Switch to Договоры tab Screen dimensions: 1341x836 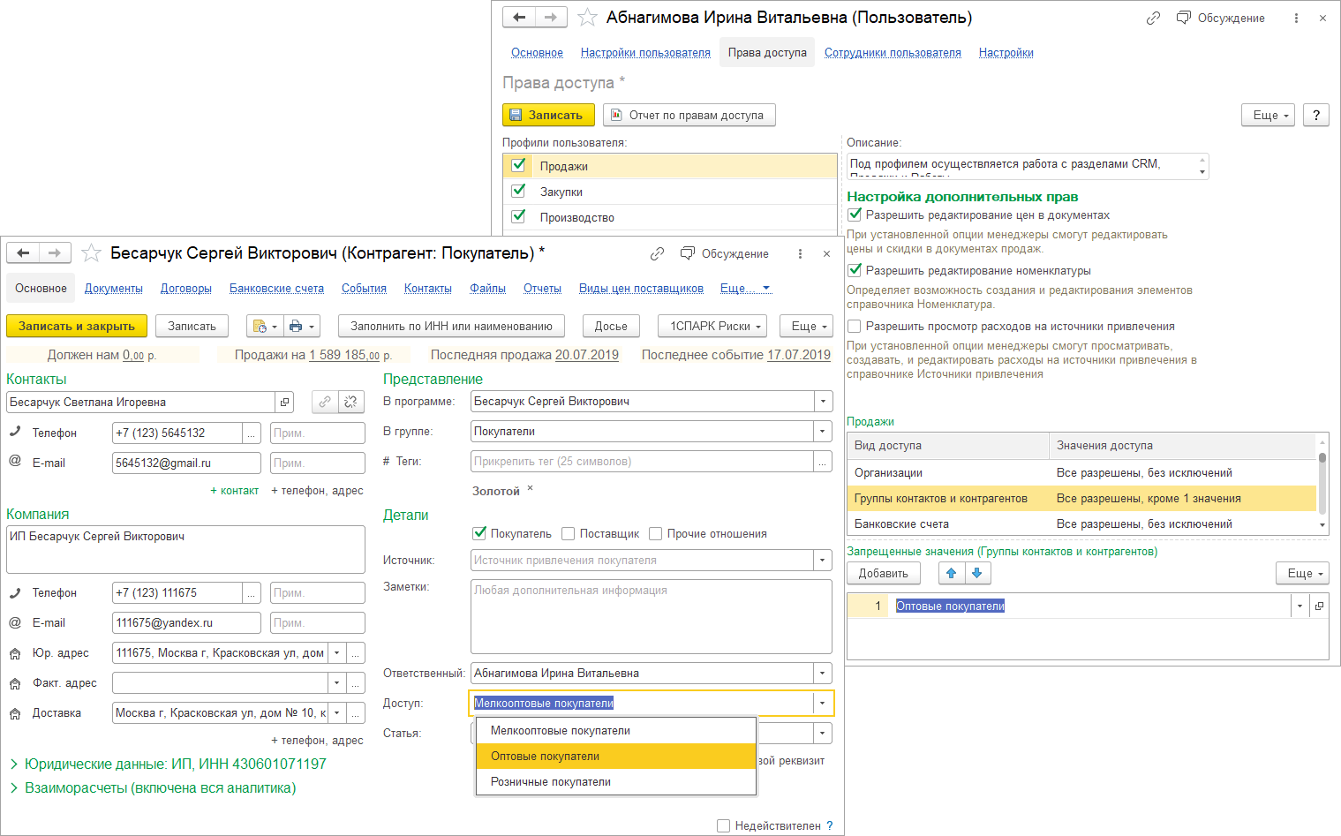point(186,288)
